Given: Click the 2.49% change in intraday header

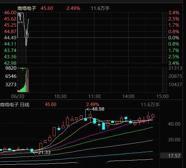Looking at the screenshot, I should (73, 8).
